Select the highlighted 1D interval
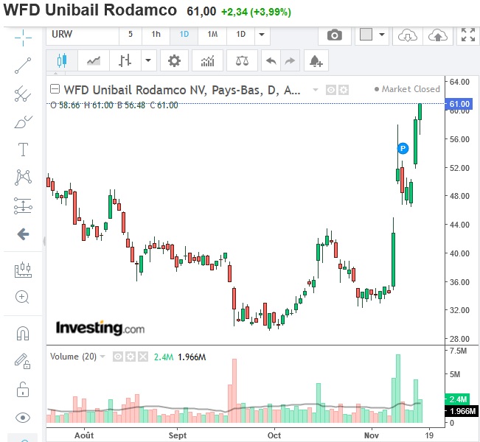 click(x=184, y=35)
